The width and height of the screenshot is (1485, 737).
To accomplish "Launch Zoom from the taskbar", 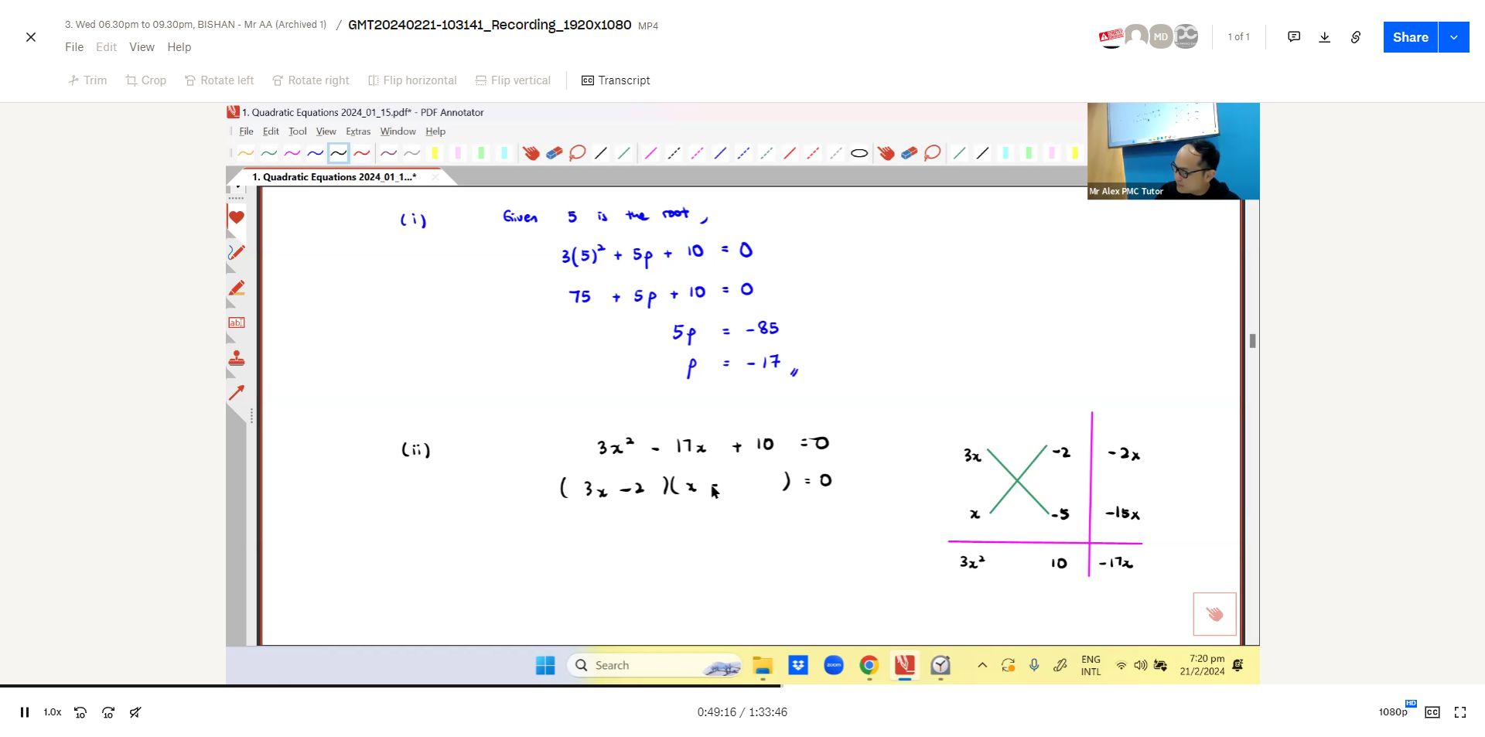I will [x=834, y=666].
